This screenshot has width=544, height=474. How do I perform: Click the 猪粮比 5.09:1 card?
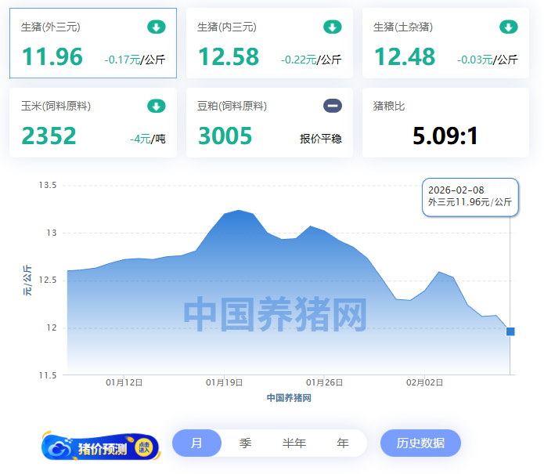tap(445, 123)
